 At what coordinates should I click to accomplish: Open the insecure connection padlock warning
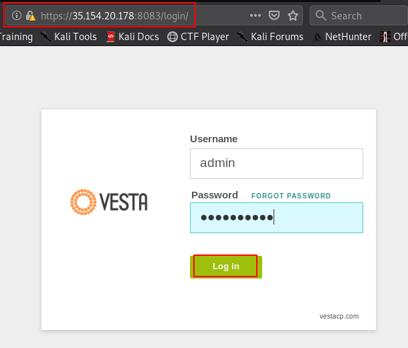[31, 16]
